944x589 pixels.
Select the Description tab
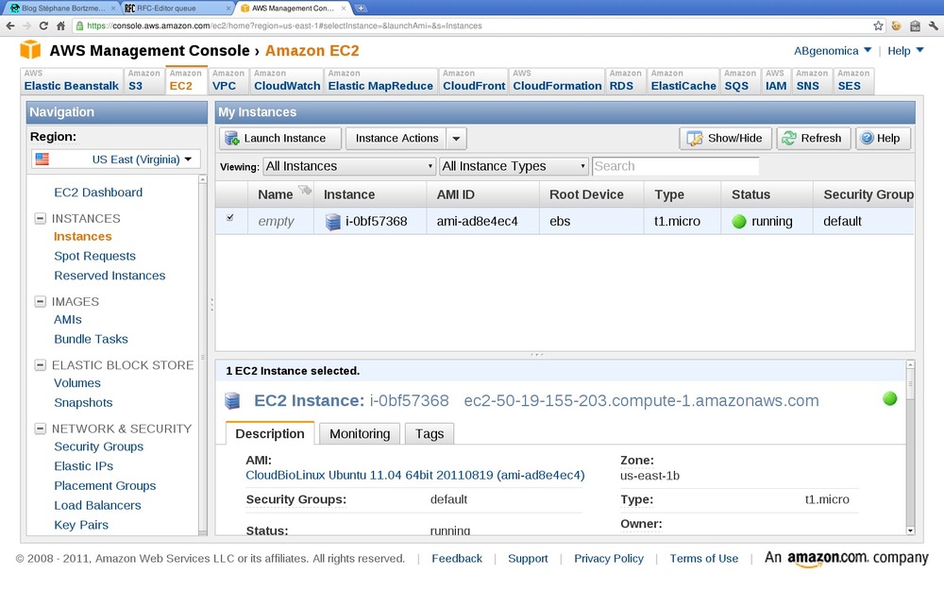(x=270, y=433)
